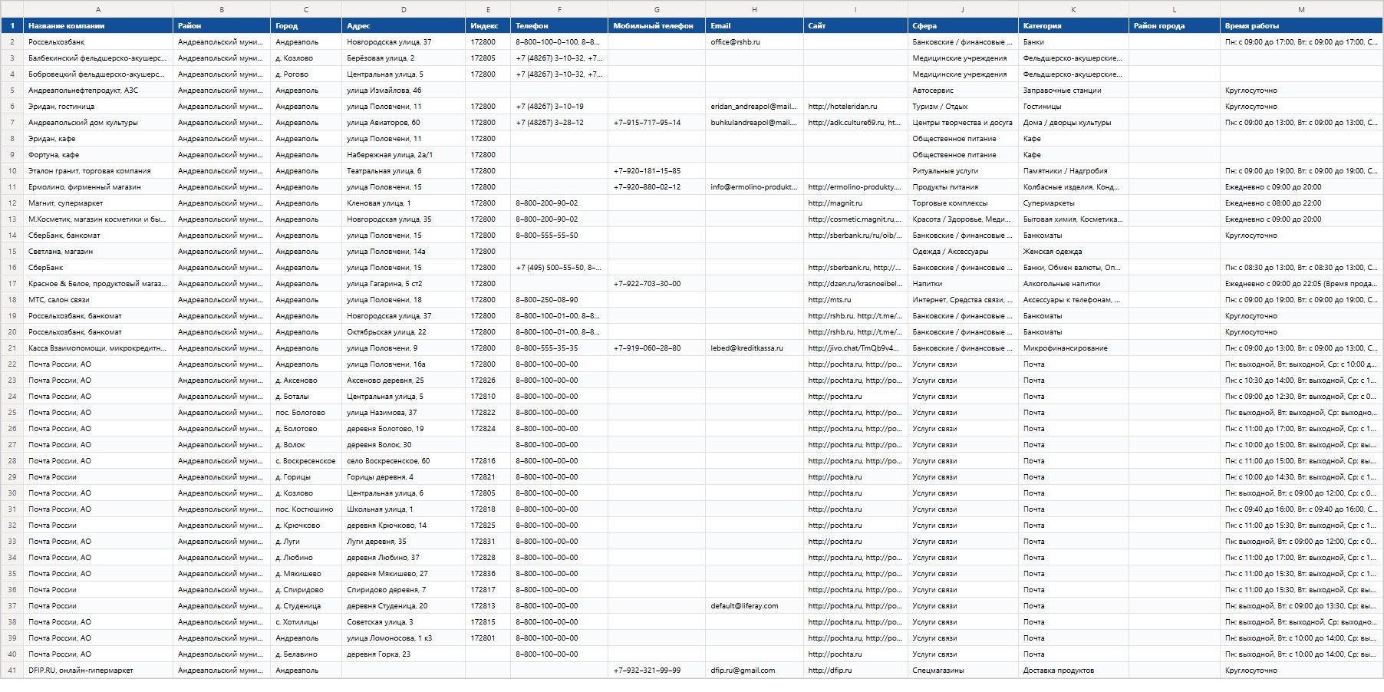Click mobile number "+7–922–703–30–00"
Image resolution: width=1384 pixels, height=692 pixels.
(x=657, y=283)
